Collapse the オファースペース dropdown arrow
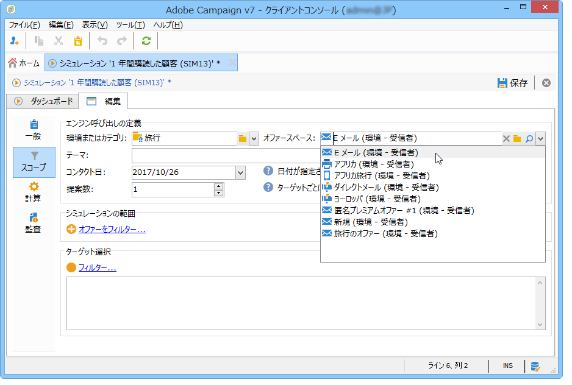The image size is (572, 385). point(541,138)
